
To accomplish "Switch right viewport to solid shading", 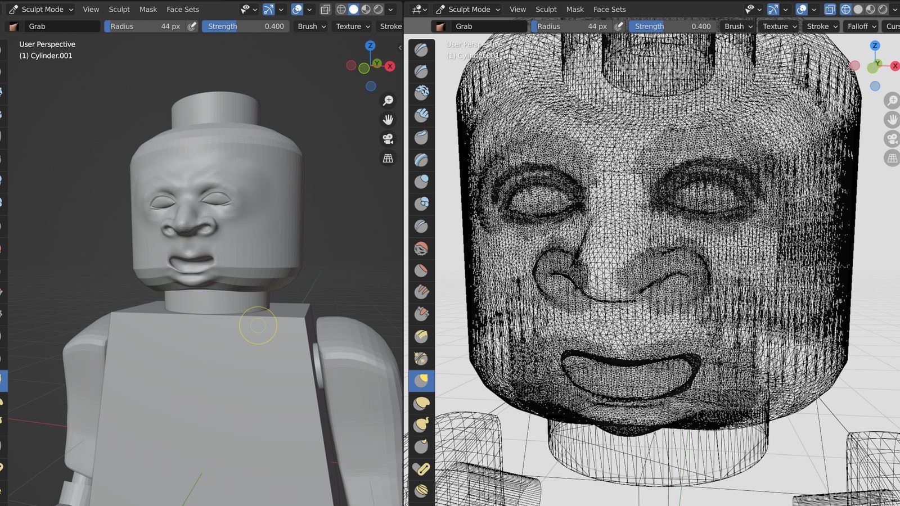I will pyautogui.click(x=858, y=10).
